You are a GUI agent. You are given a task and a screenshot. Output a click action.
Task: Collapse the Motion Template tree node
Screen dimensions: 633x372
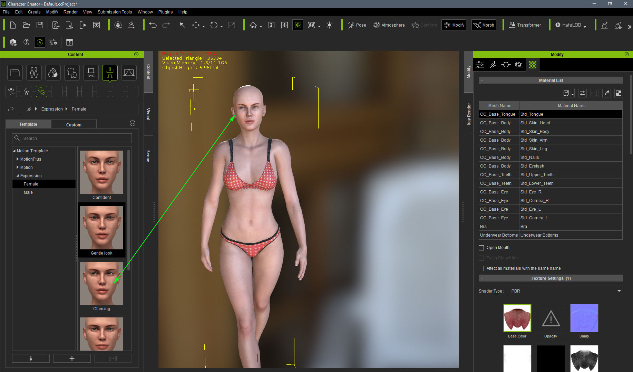14,151
